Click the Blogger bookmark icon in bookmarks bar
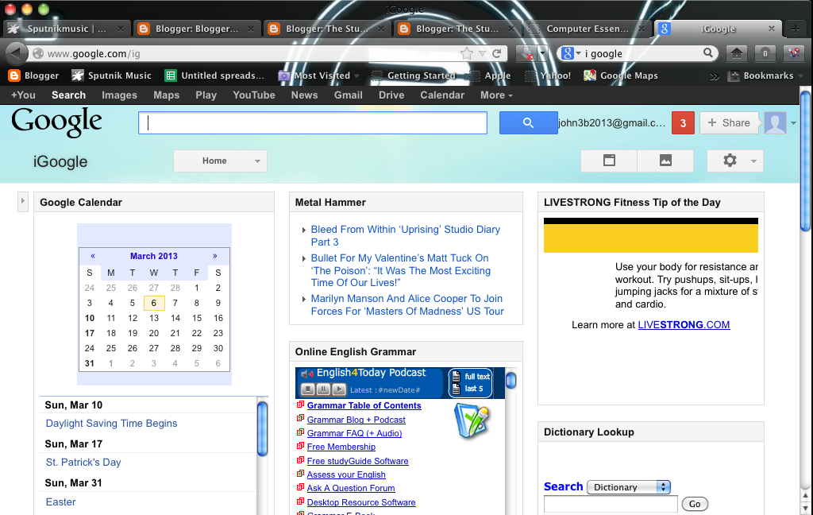 [x=14, y=76]
